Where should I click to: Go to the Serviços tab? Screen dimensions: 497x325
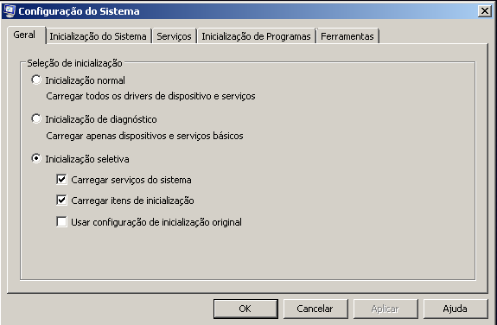click(x=174, y=36)
